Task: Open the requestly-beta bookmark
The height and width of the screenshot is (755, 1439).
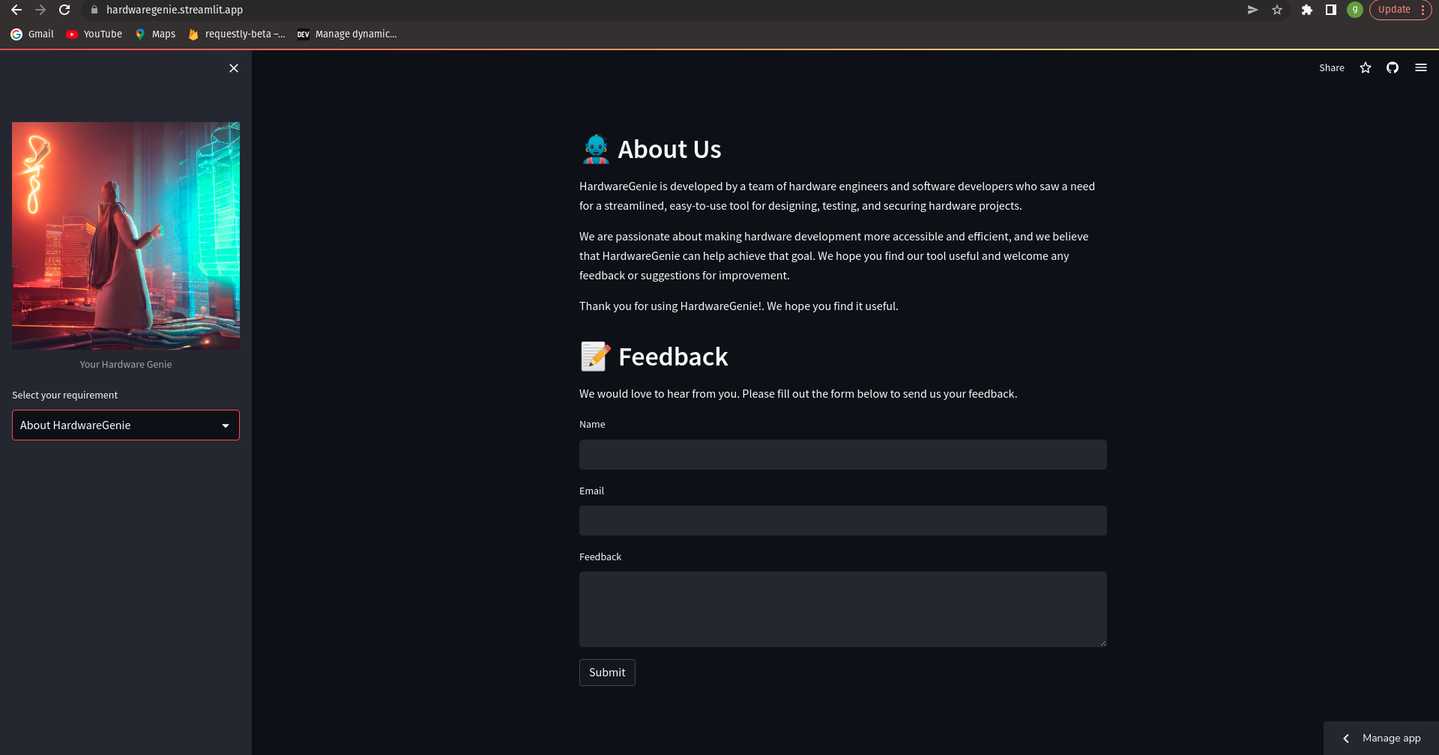Action: coord(237,34)
